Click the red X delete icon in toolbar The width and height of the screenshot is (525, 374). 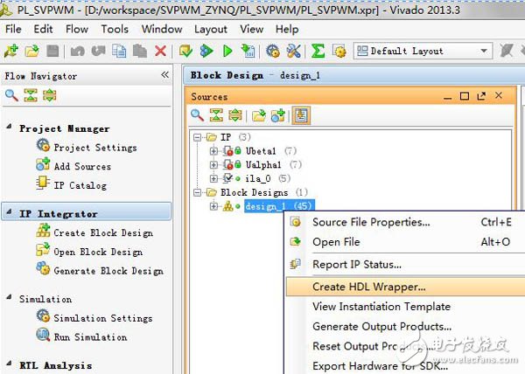coord(160,52)
